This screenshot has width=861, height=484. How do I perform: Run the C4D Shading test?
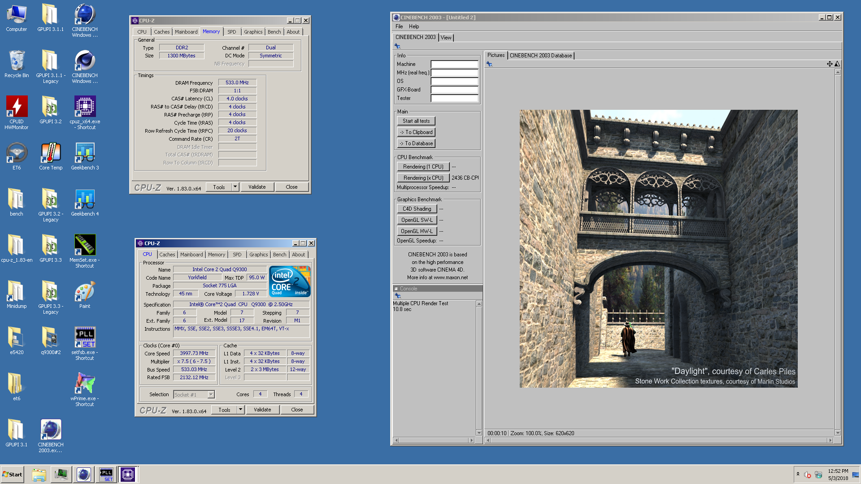click(x=417, y=209)
